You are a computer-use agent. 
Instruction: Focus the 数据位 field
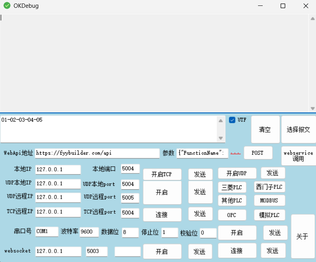coord(130,232)
